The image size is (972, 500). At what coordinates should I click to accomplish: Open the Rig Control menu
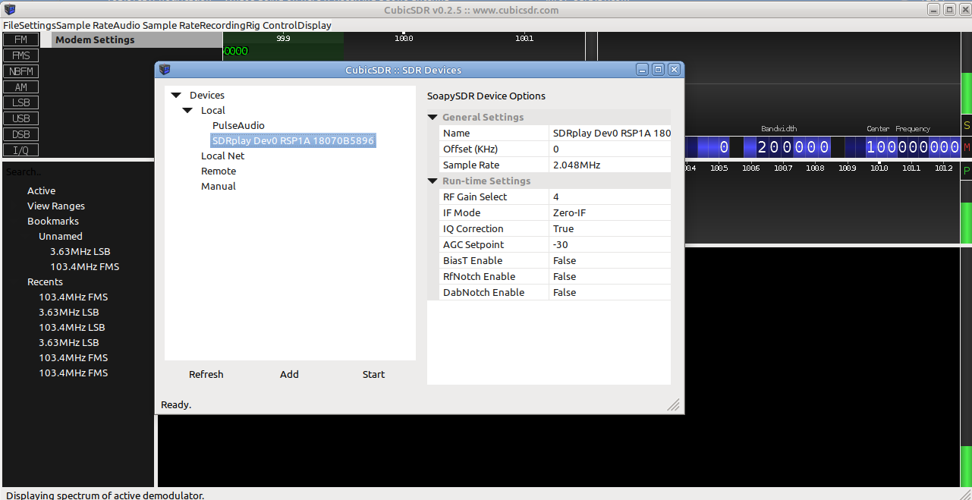(x=271, y=25)
